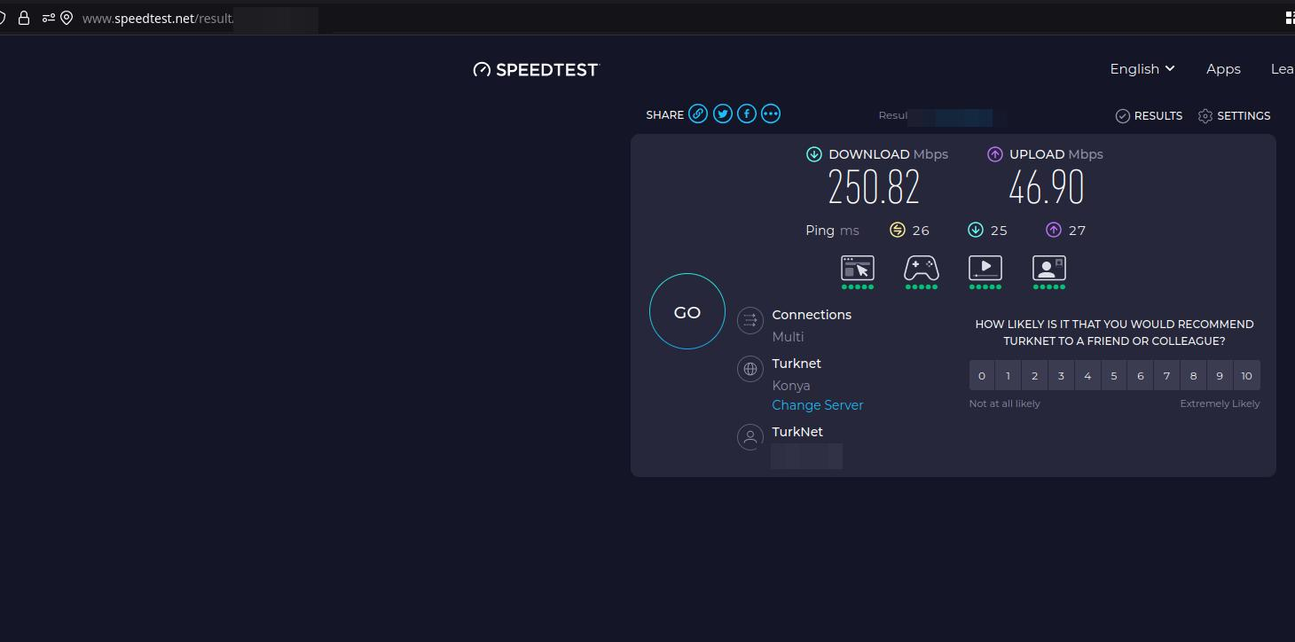
Task: Click the speedtest.net URL in address bar
Action: [158, 19]
